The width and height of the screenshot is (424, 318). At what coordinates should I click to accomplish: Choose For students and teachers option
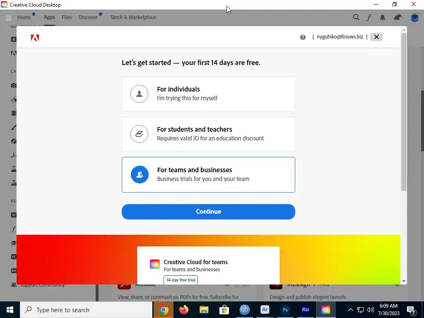pyautogui.click(x=208, y=134)
